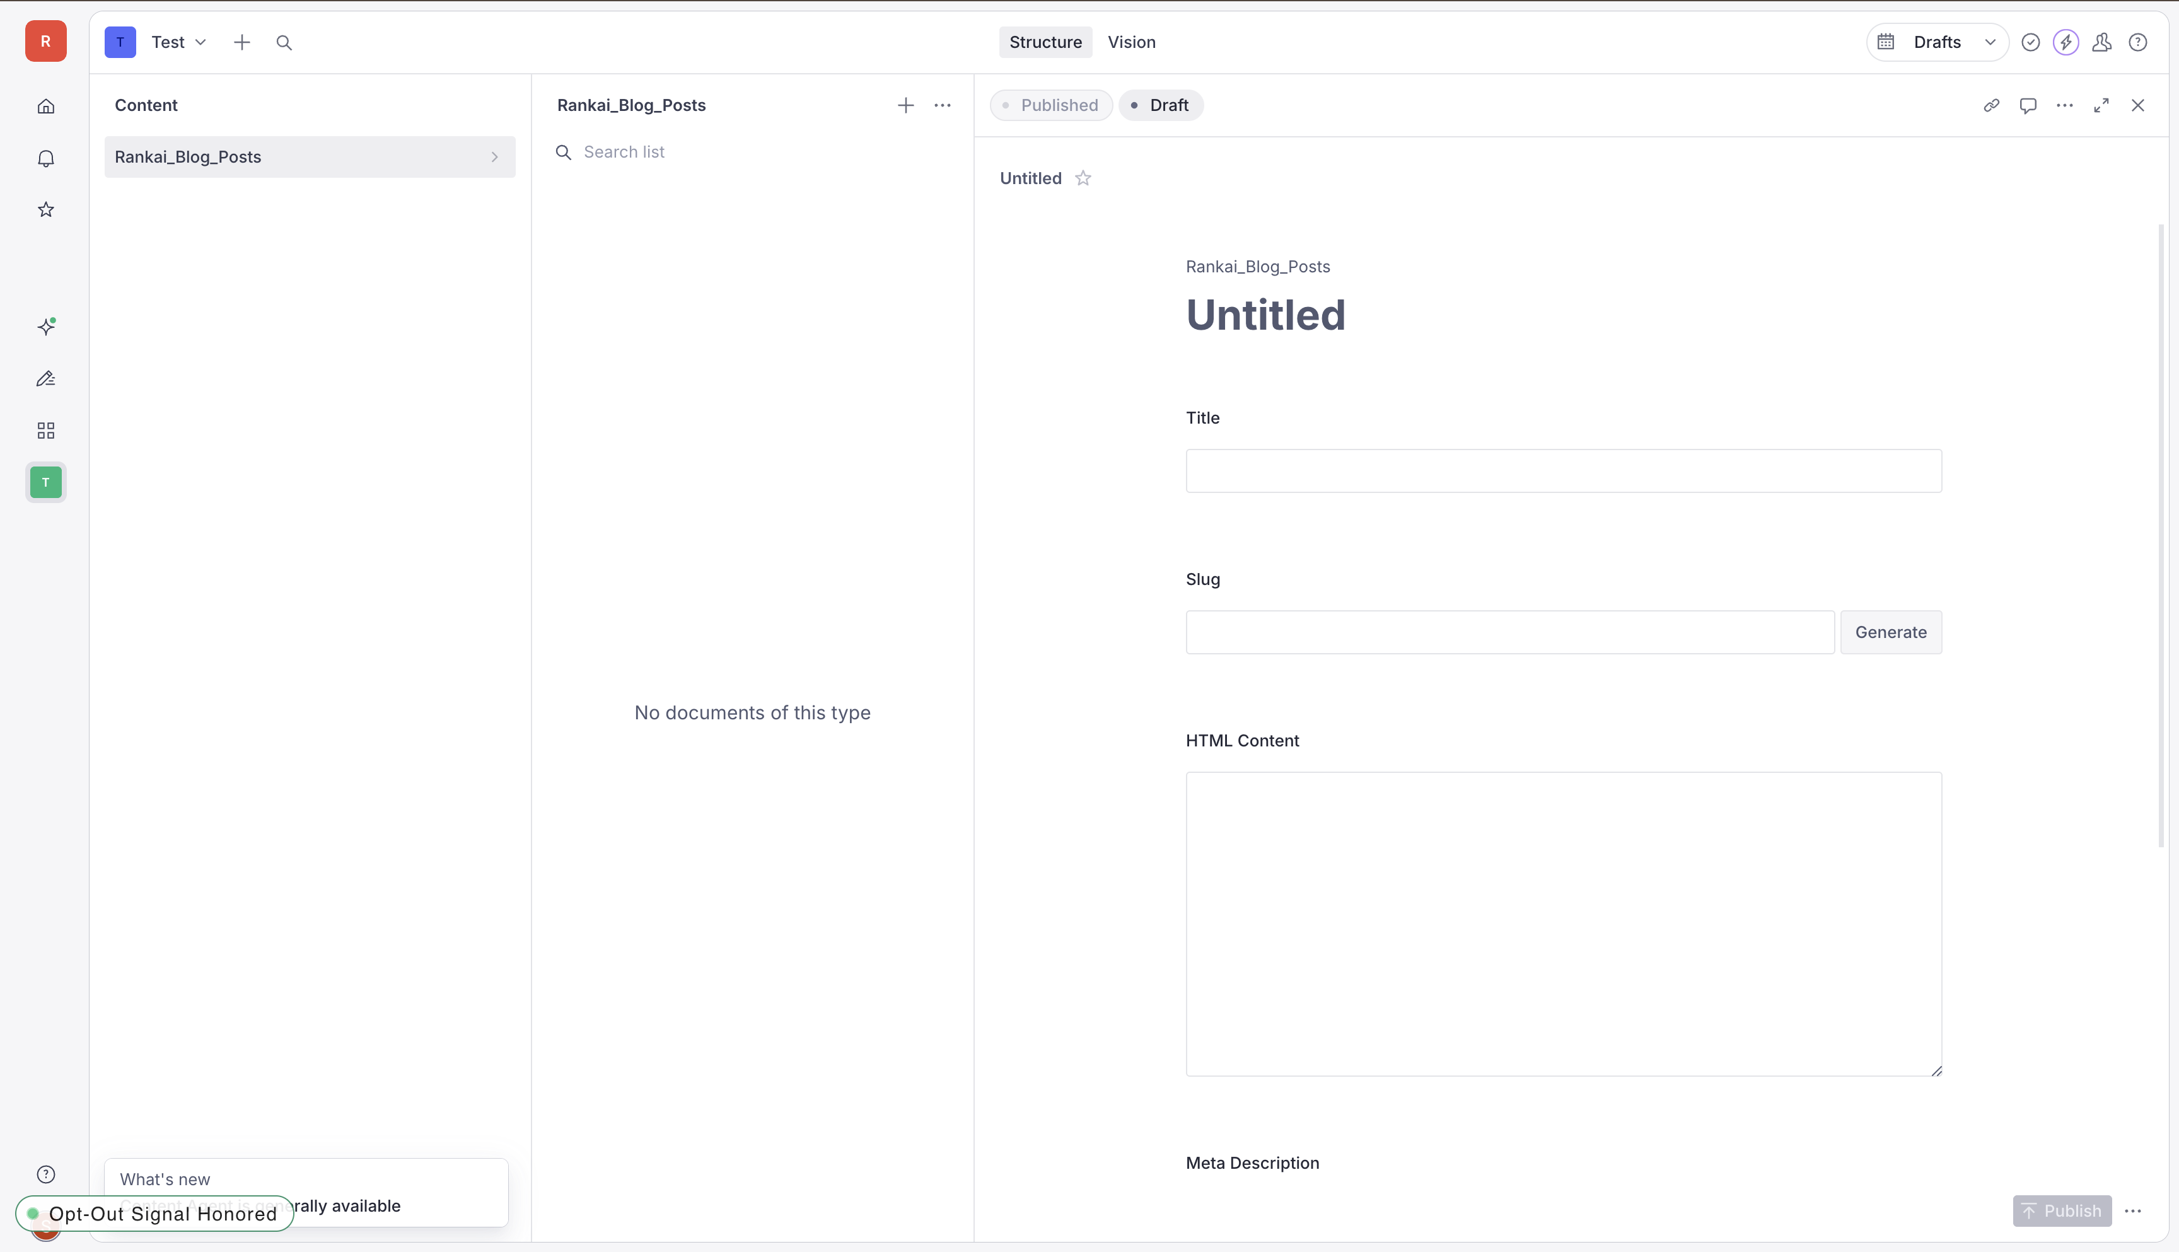Select the Structure tab
The height and width of the screenshot is (1252, 2179).
click(1045, 41)
